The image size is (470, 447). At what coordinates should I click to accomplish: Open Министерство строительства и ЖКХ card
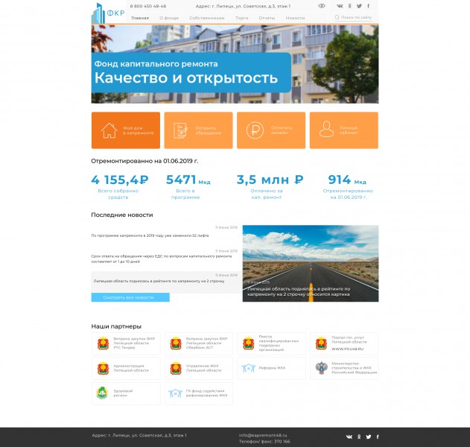(x=344, y=369)
